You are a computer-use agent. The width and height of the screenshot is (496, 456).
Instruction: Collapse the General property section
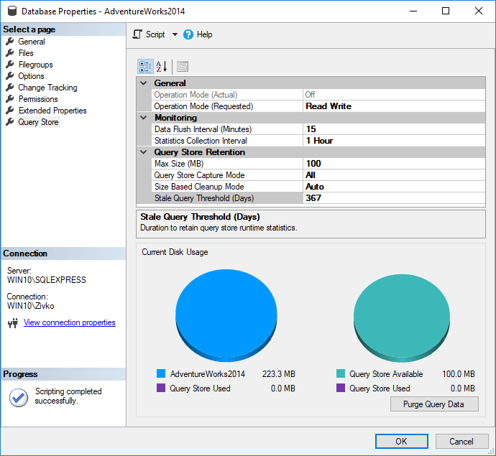144,83
